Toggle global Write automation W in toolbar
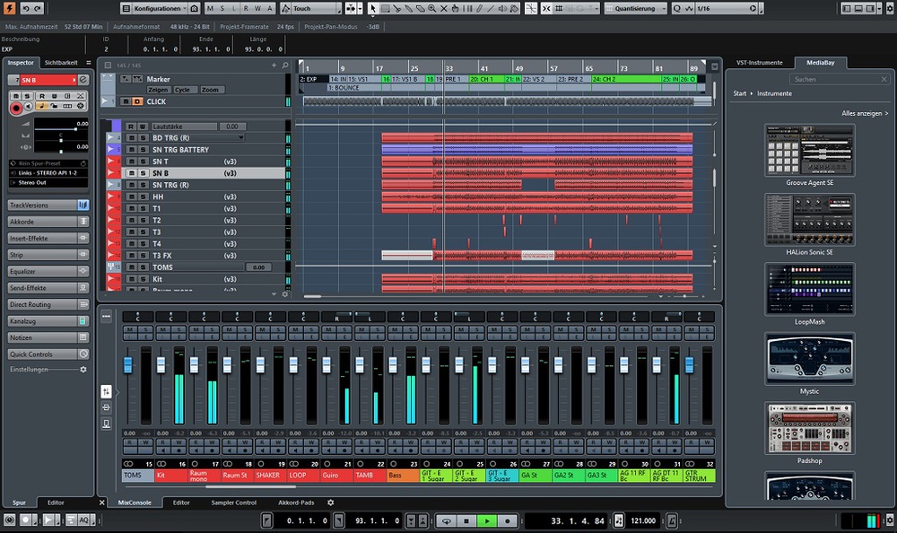The height and width of the screenshot is (533, 897). point(258,8)
